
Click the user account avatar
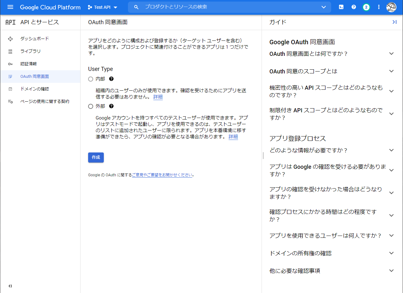391,7
